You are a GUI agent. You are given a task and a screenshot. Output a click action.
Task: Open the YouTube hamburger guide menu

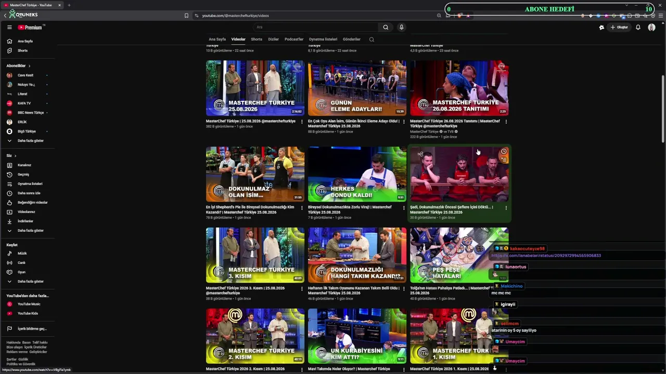pos(9,28)
